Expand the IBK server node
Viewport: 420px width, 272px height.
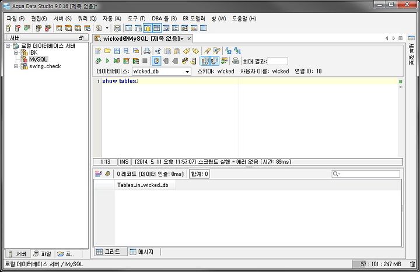click(16, 52)
